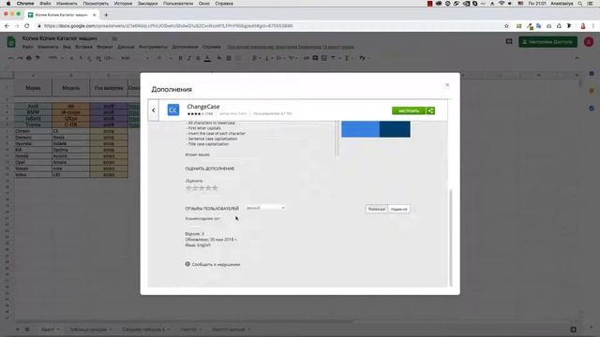Image resolution: width=600 pixels, height=337 pixels.
Task: Click the Модель header cell
Action: tap(71, 88)
